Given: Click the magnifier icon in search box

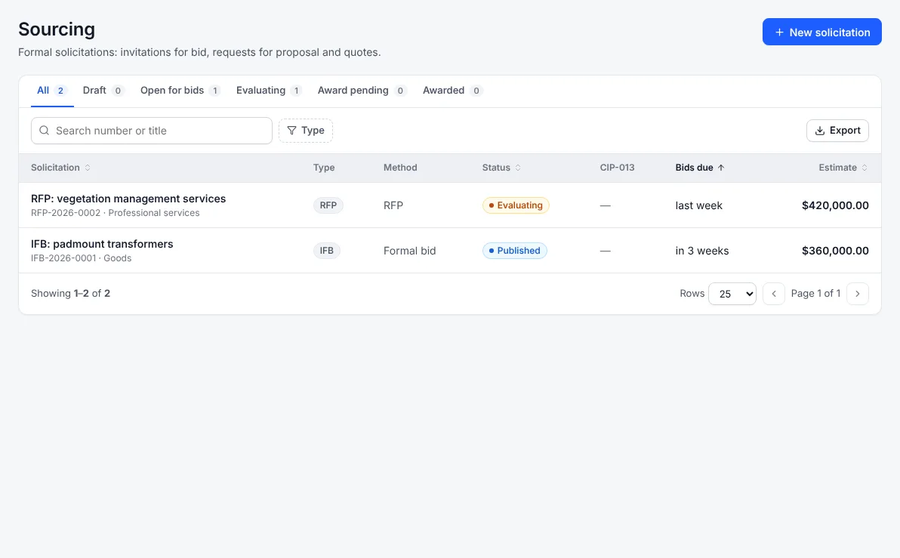Looking at the screenshot, I should pos(45,131).
